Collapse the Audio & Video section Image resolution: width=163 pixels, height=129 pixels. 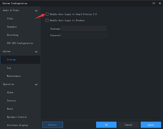tap(36, 11)
